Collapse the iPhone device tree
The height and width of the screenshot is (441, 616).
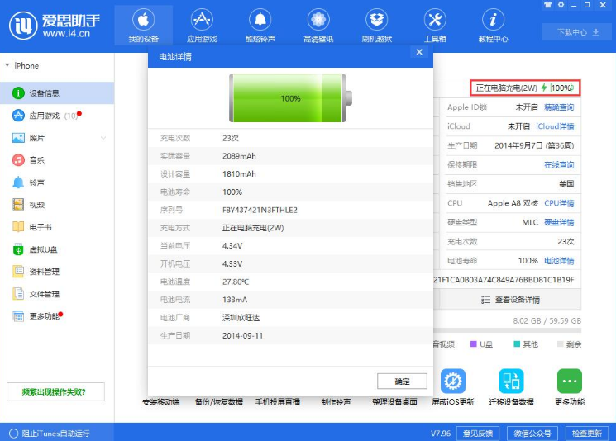[x=7, y=65]
